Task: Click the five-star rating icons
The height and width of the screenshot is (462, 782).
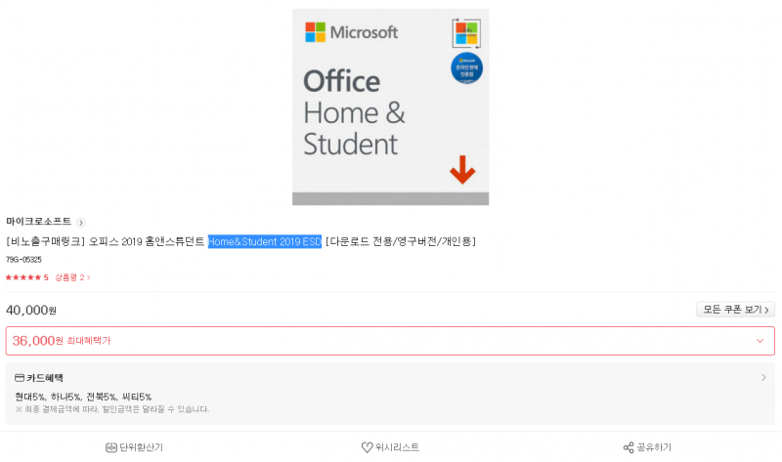Action: coord(23,277)
